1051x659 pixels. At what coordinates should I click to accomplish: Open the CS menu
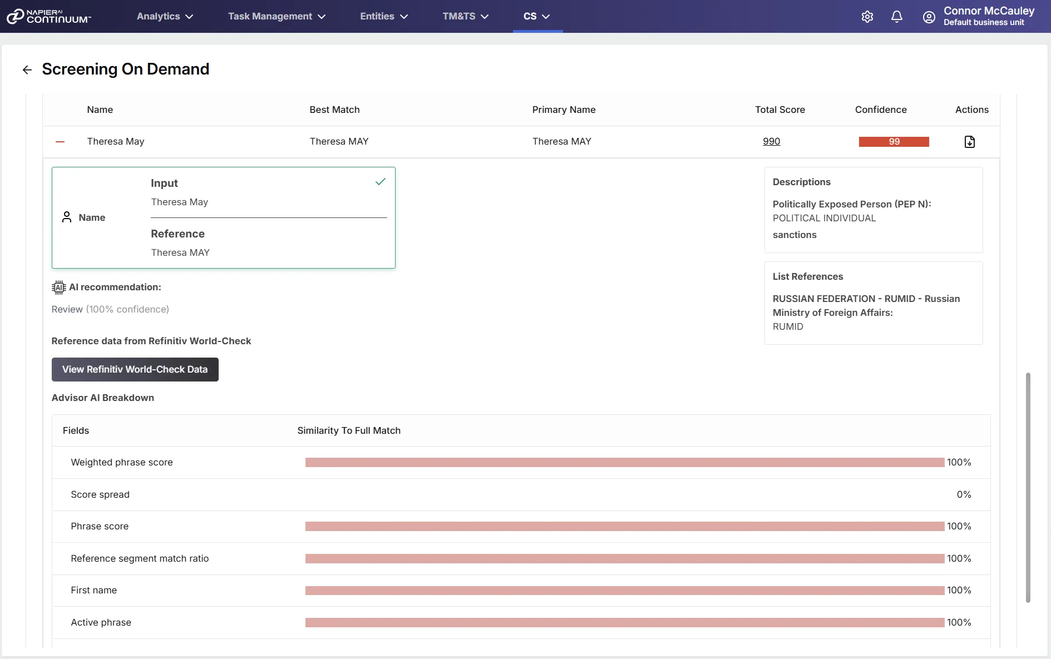click(x=537, y=16)
